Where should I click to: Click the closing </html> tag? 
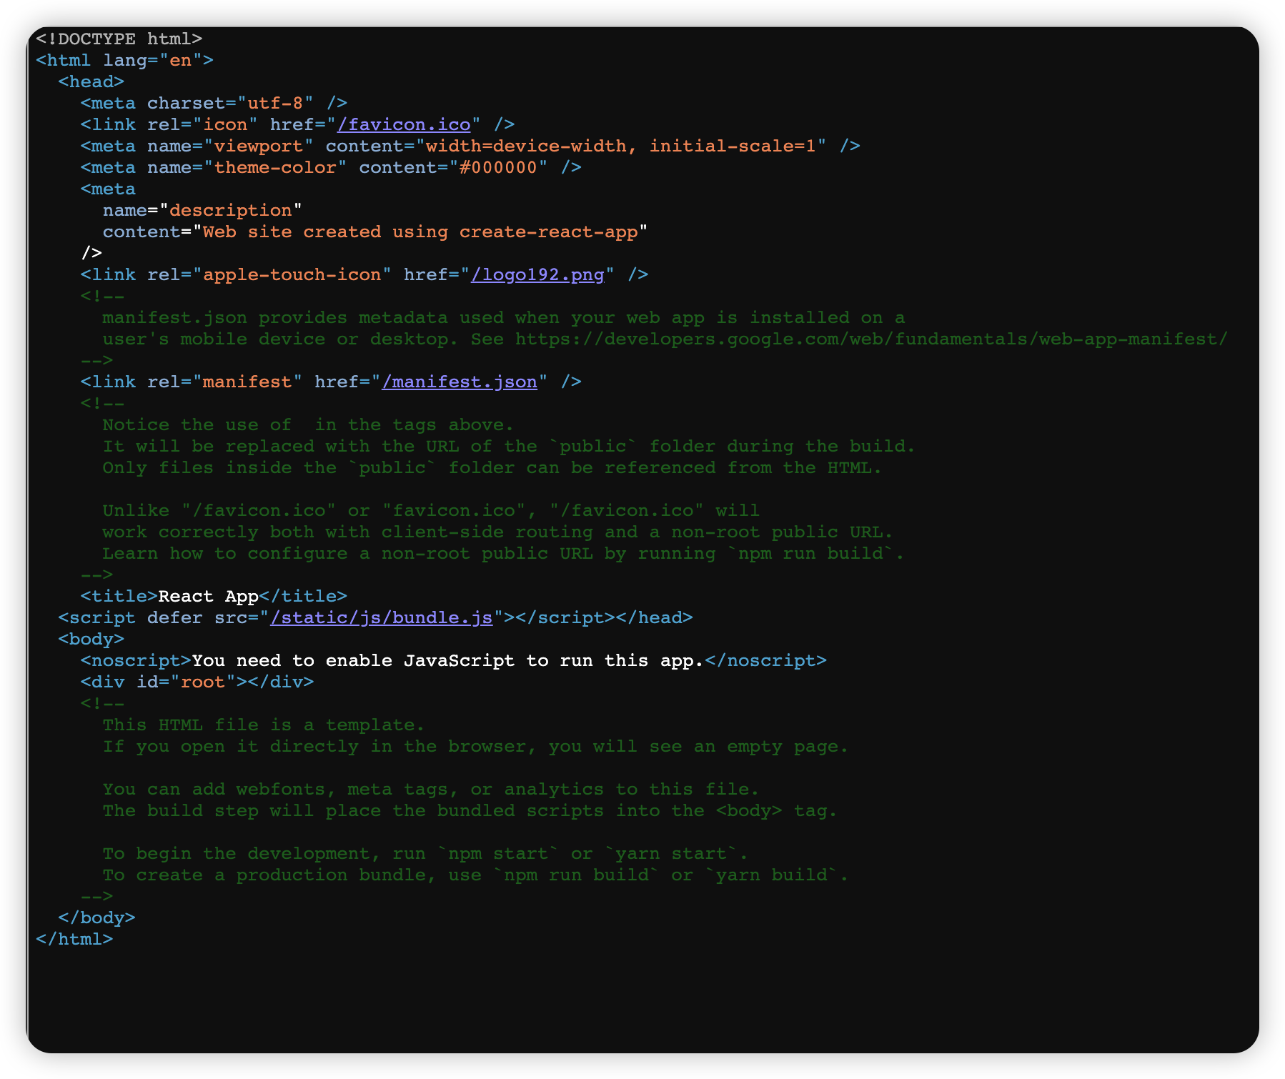point(74,939)
